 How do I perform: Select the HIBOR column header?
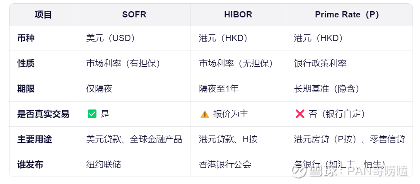pos(238,15)
